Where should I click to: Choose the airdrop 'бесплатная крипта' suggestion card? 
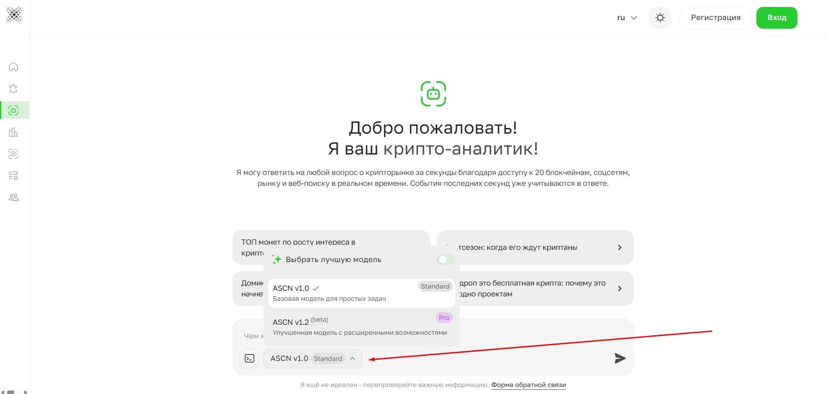click(535, 288)
